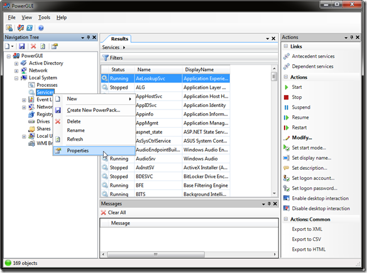Image resolution: width=367 pixels, height=273 pixels.
Task: Expand the Event Logs node
Action: pos(24,100)
